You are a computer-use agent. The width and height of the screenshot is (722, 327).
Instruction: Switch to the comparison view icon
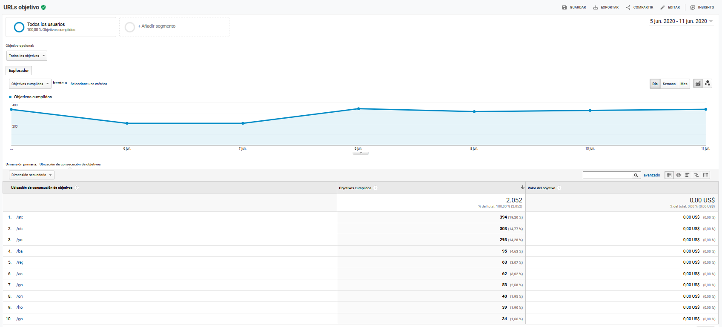[696, 175]
